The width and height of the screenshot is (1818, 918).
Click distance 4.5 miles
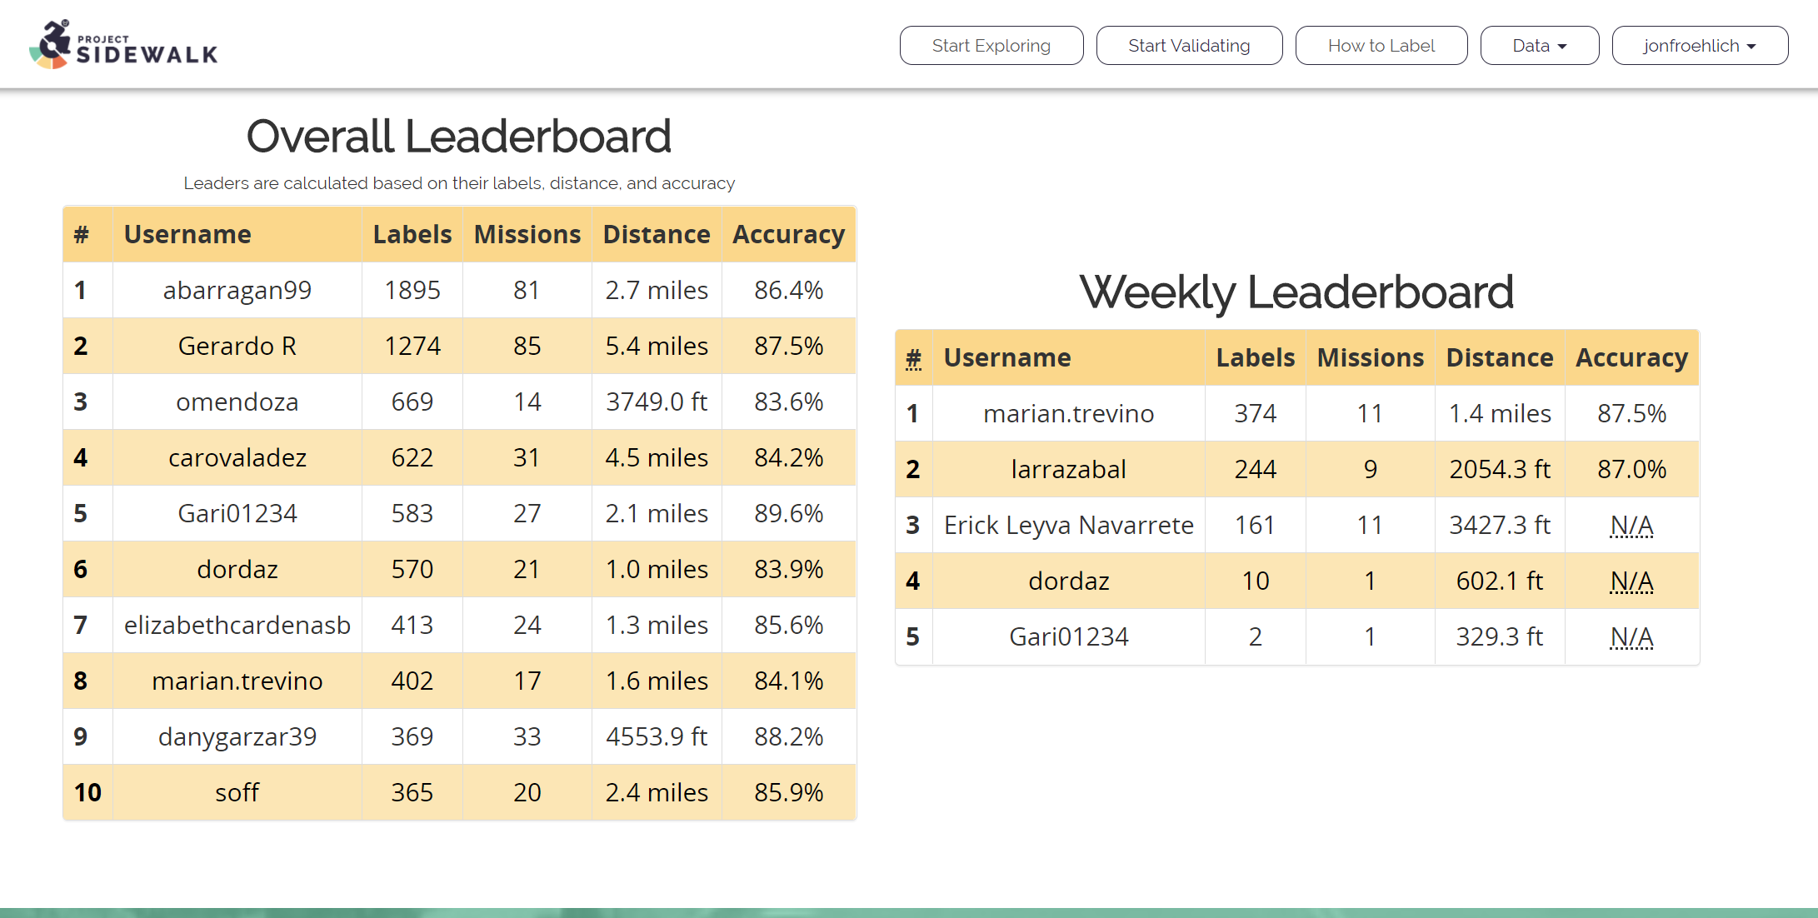pyautogui.click(x=657, y=458)
